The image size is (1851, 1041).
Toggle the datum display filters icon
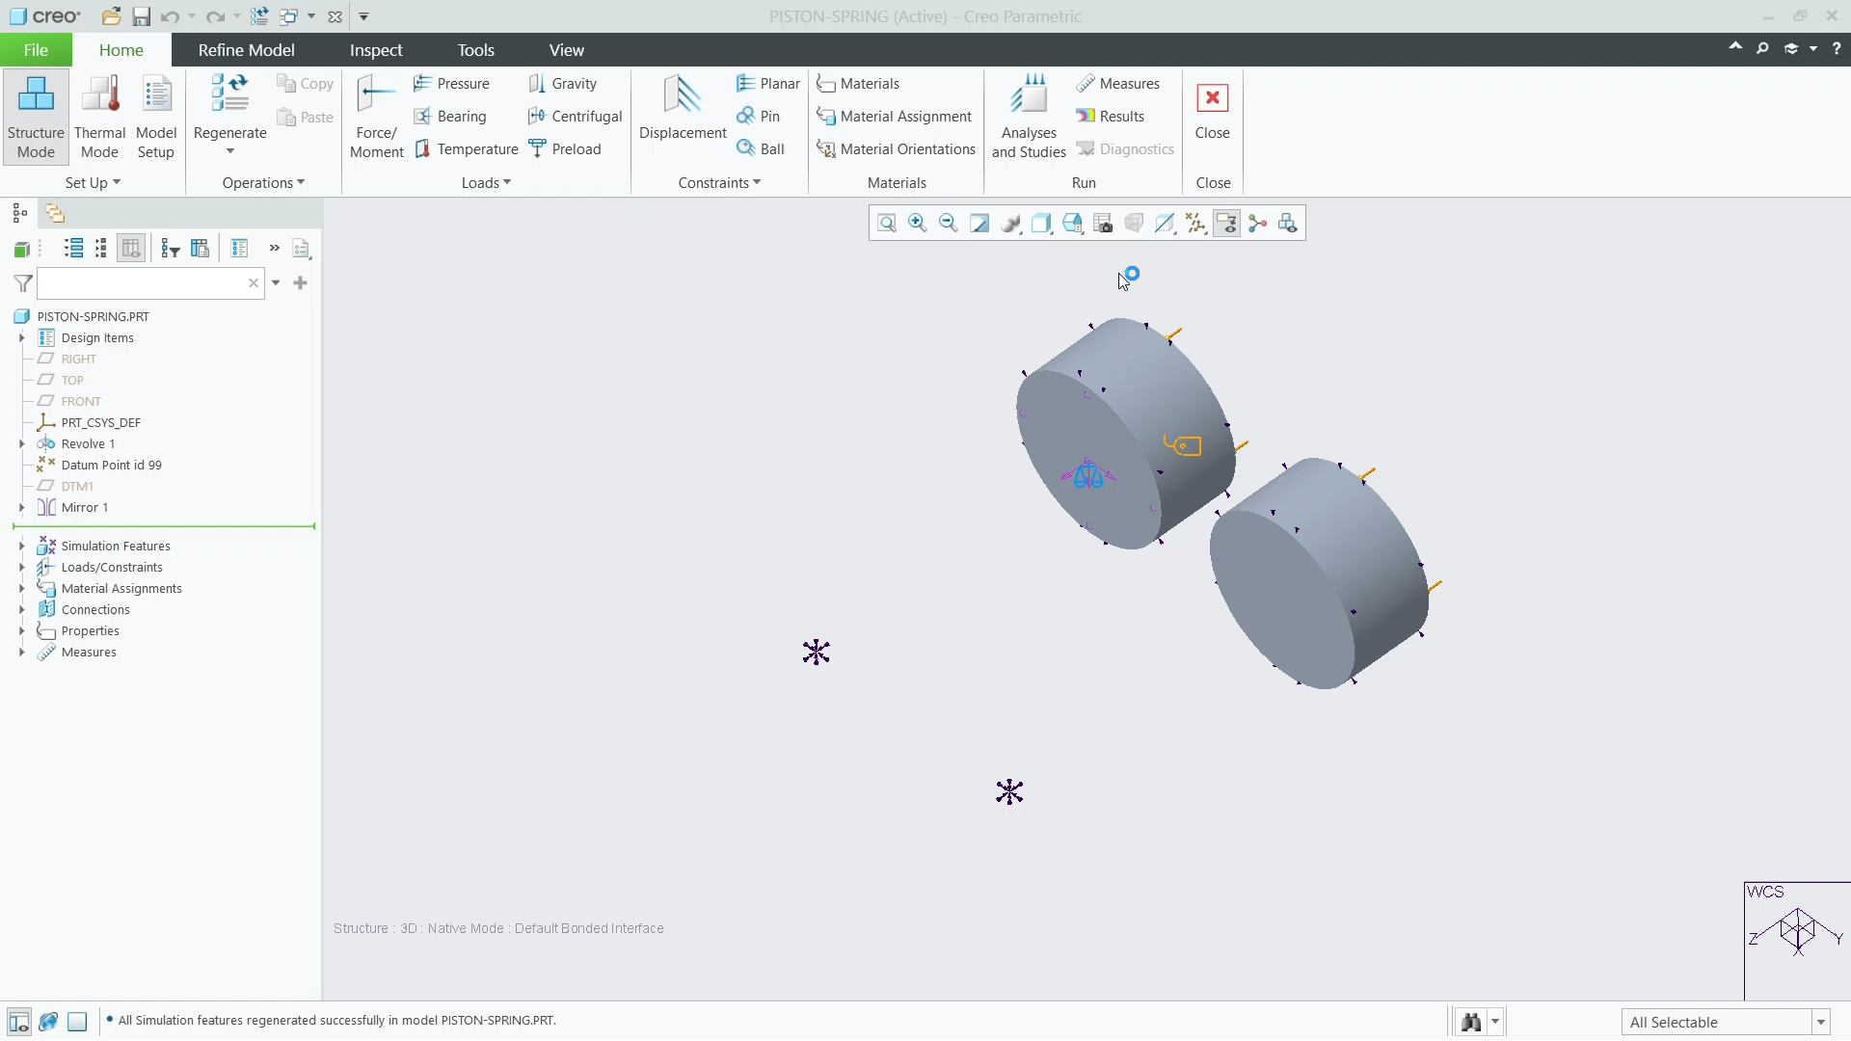click(x=1195, y=224)
